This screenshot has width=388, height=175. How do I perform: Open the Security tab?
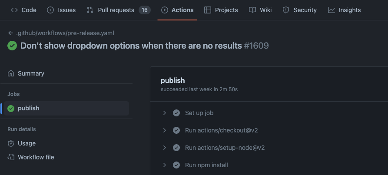click(299, 10)
